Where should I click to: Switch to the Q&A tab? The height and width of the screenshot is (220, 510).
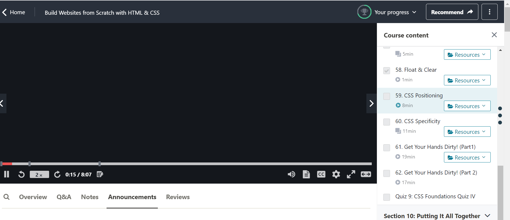[x=64, y=197]
